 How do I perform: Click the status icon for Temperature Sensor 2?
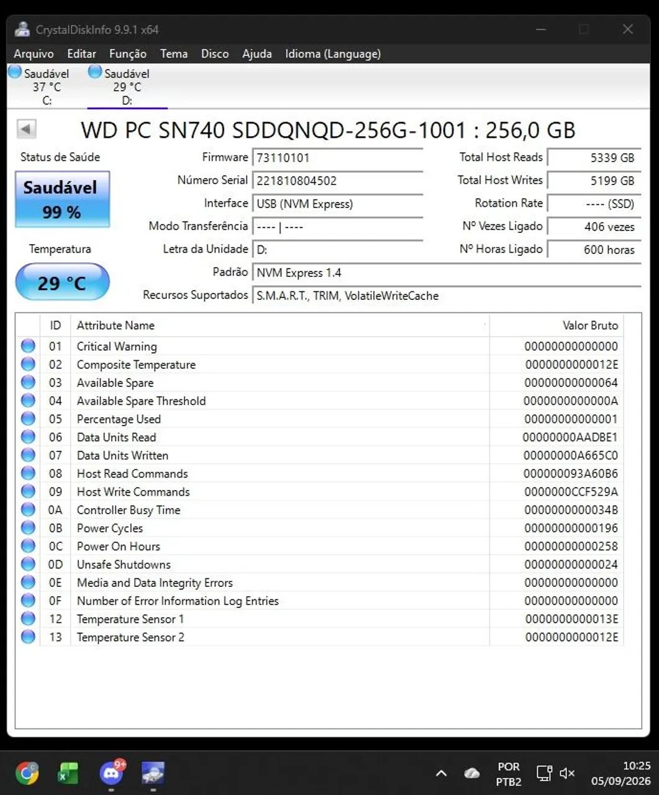pyautogui.click(x=28, y=637)
